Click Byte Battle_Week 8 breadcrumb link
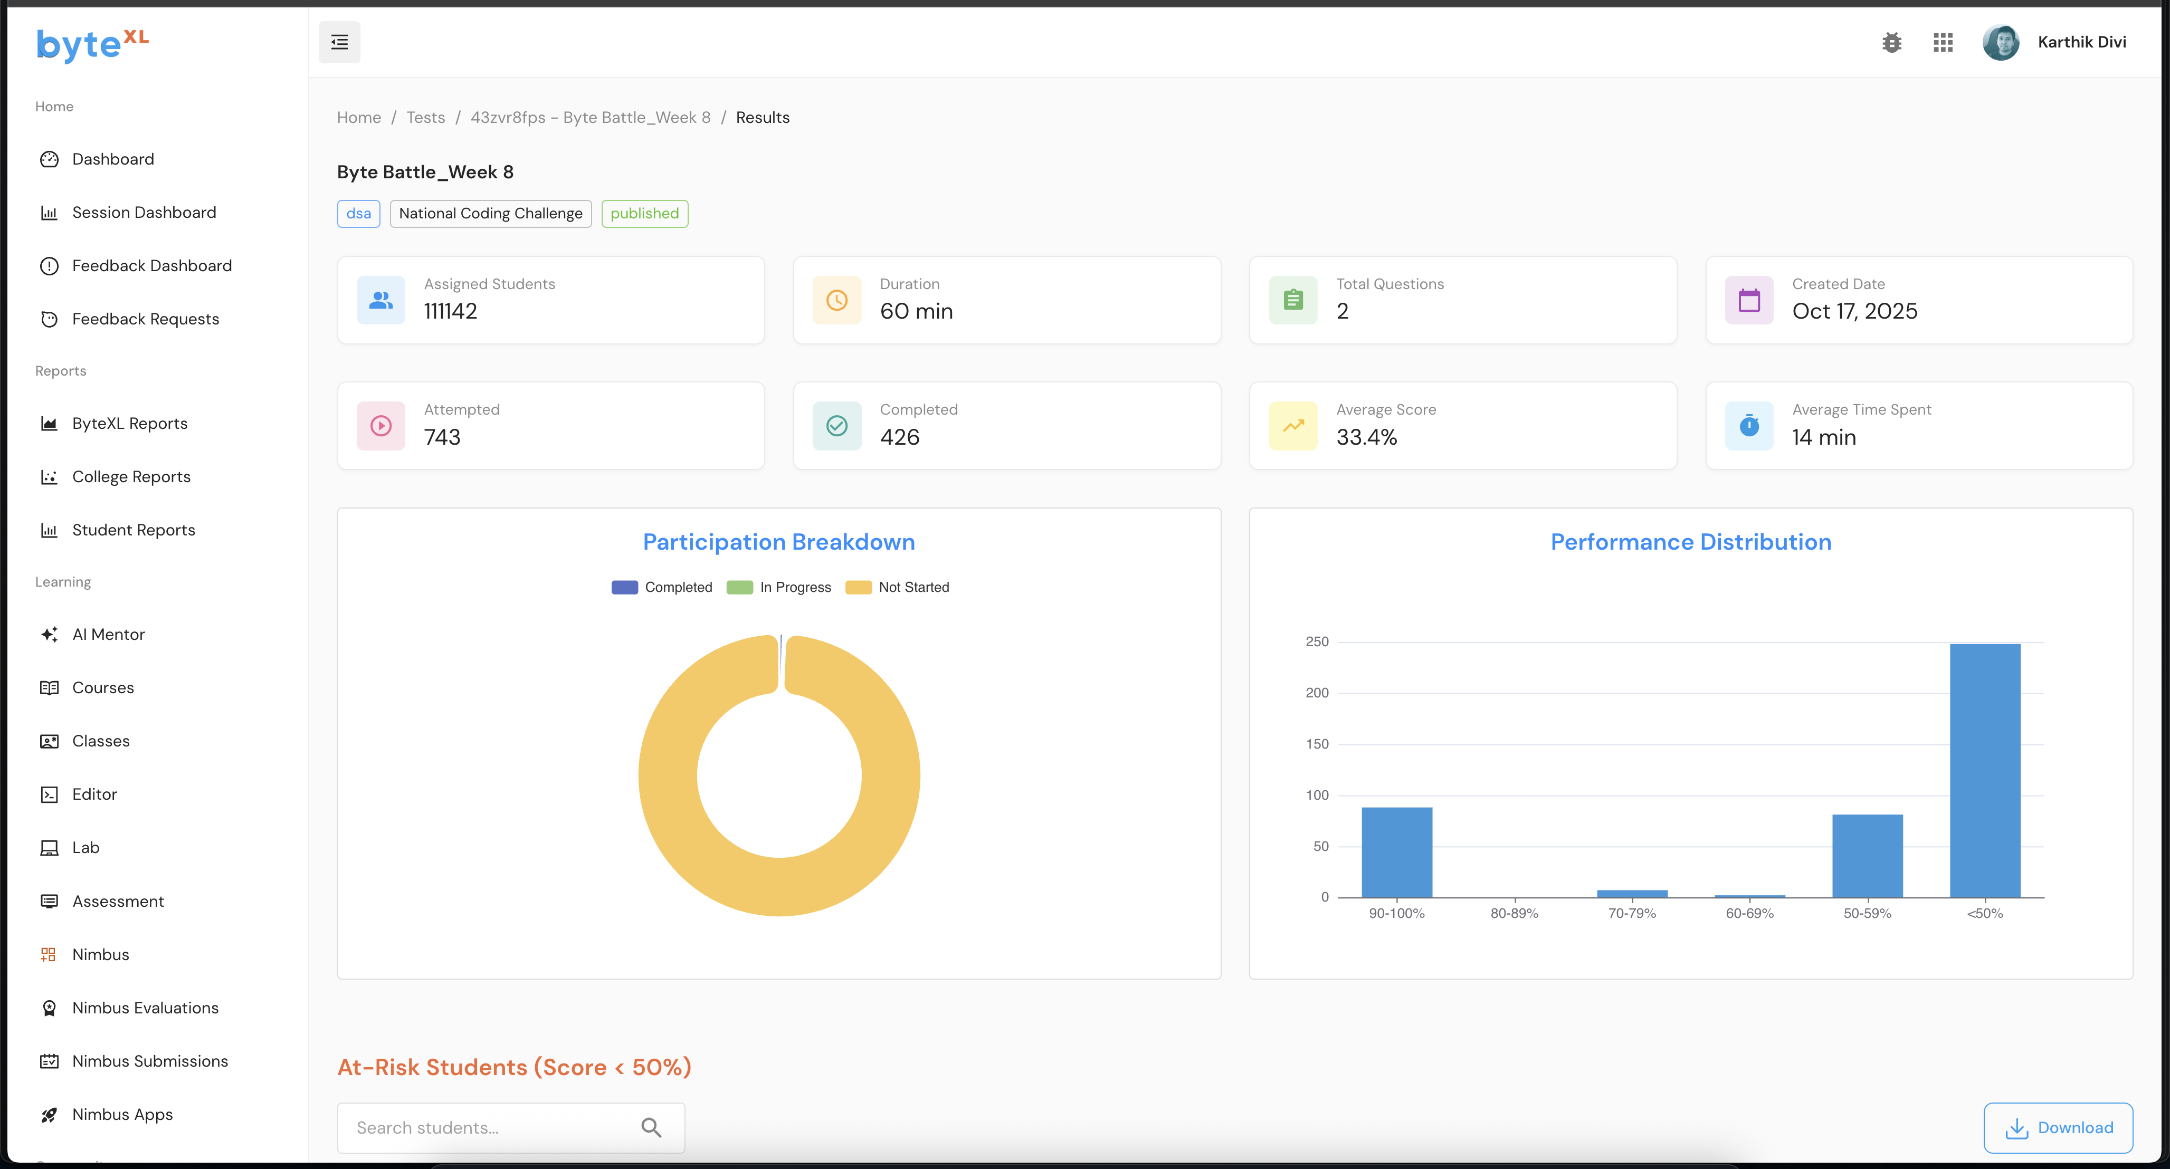The width and height of the screenshot is (2170, 1169). click(x=589, y=117)
